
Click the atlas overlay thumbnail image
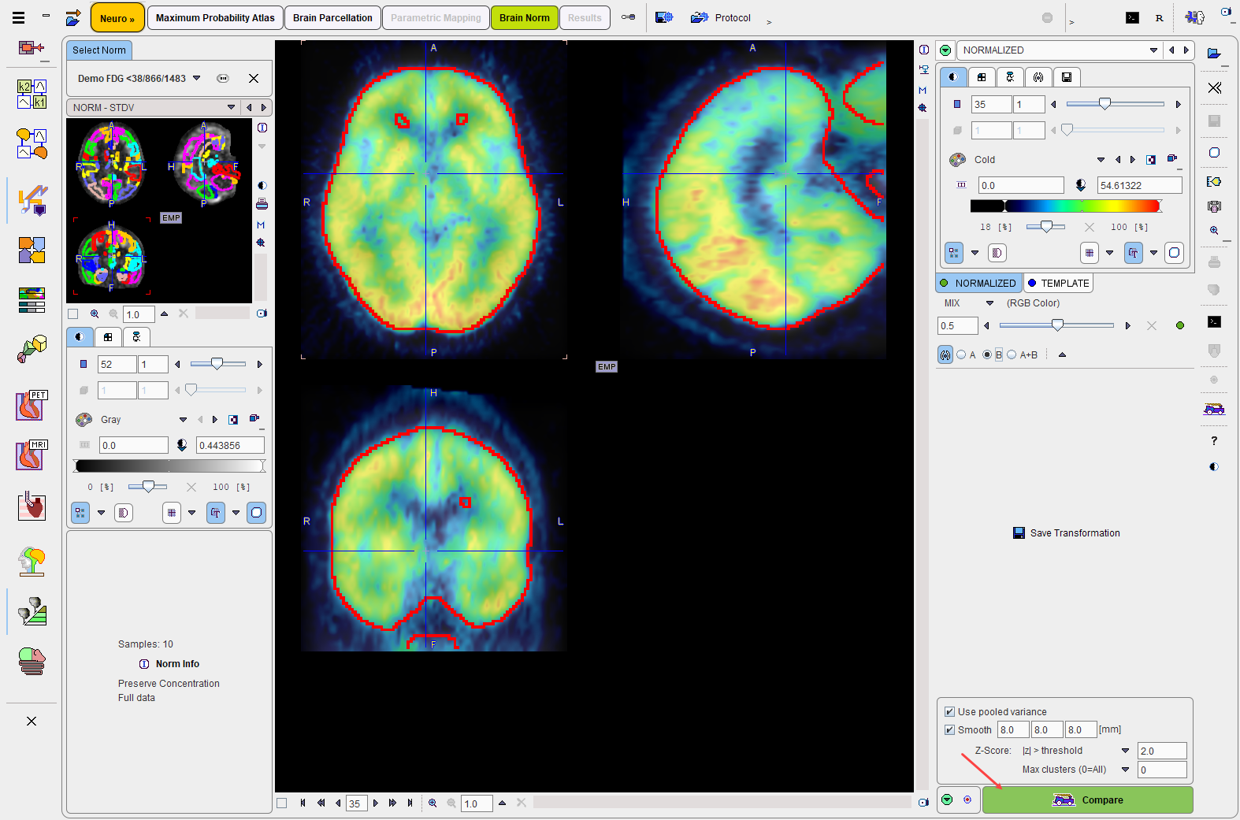tap(159, 210)
